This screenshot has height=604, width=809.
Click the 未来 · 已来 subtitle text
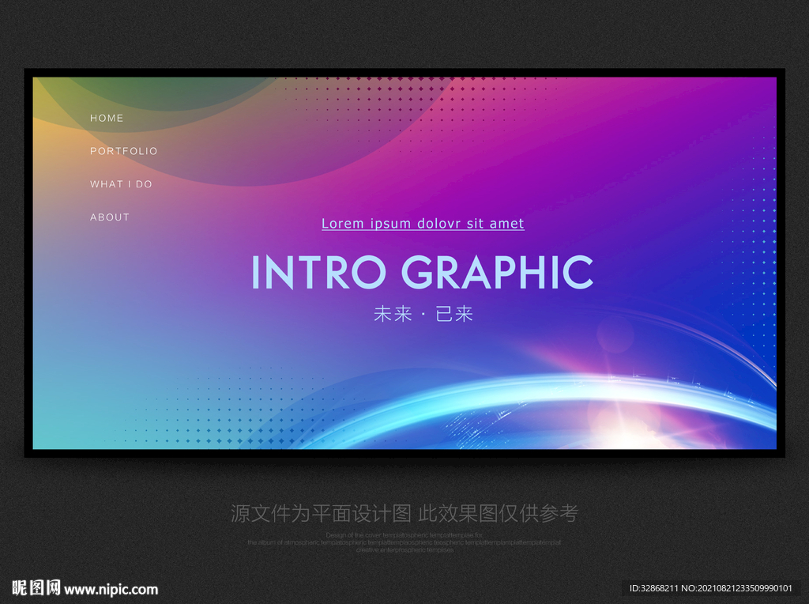[x=423, y=314]
